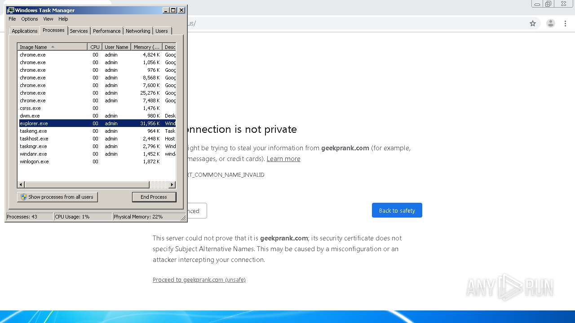Click Proceed to geekprank.com (unsafe) link
575x323 pixels.
tap(199, 279)
